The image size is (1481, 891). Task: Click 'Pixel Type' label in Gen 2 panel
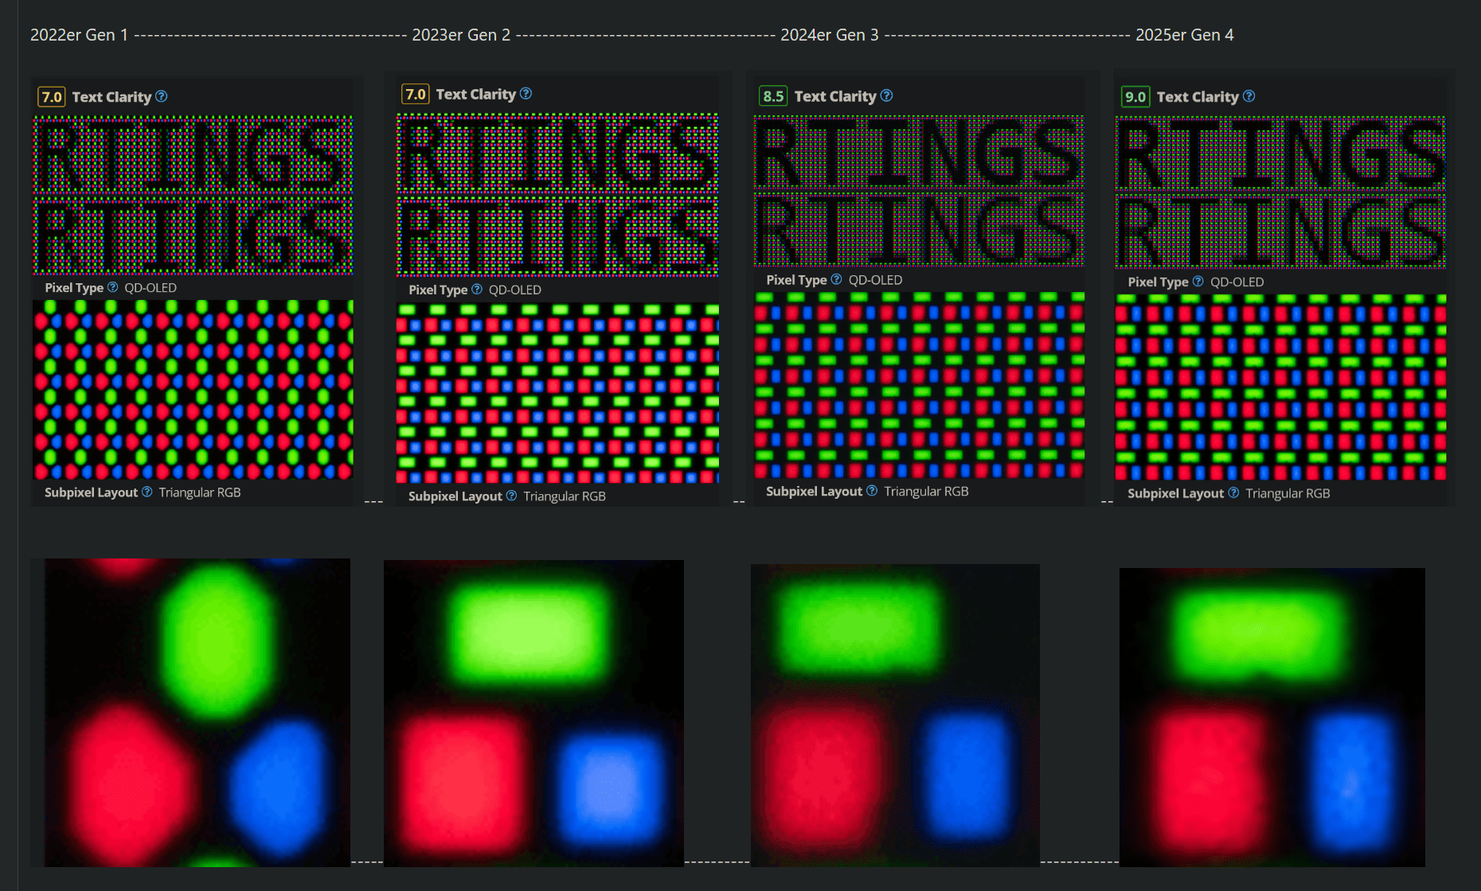(438, 290)
